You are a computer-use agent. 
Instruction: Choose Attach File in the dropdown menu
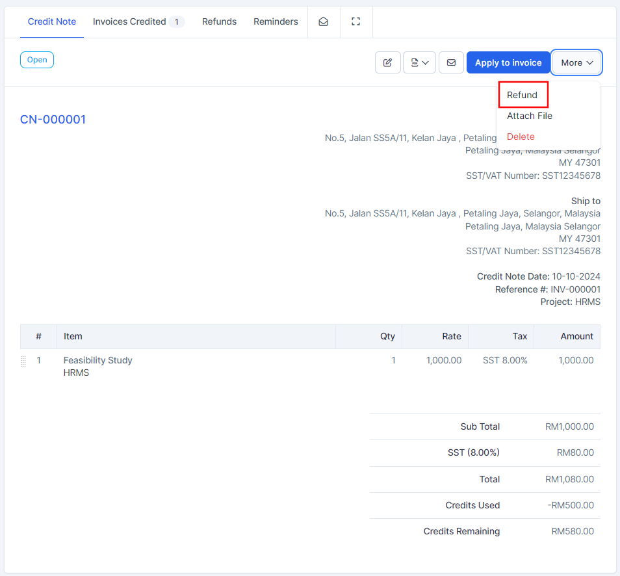pyautogui.click(x=530, y=116)
